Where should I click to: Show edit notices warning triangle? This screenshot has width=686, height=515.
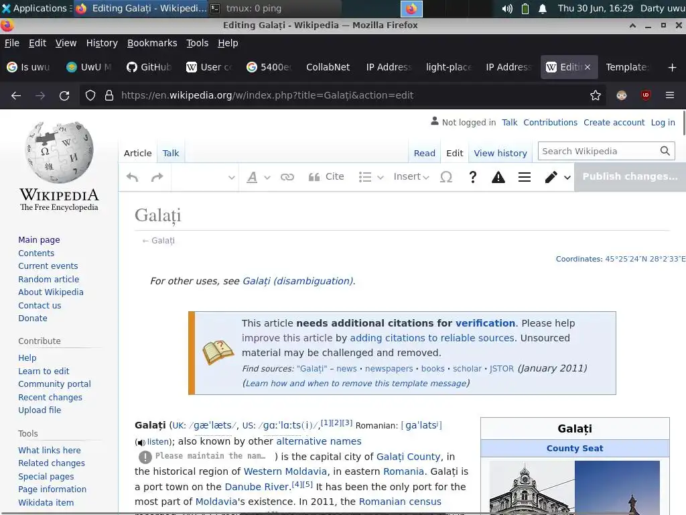tap(498, 177)
